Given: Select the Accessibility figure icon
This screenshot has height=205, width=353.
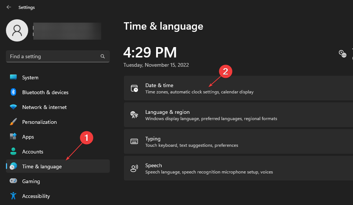Looking at the screenshot, I should [13, 196].
